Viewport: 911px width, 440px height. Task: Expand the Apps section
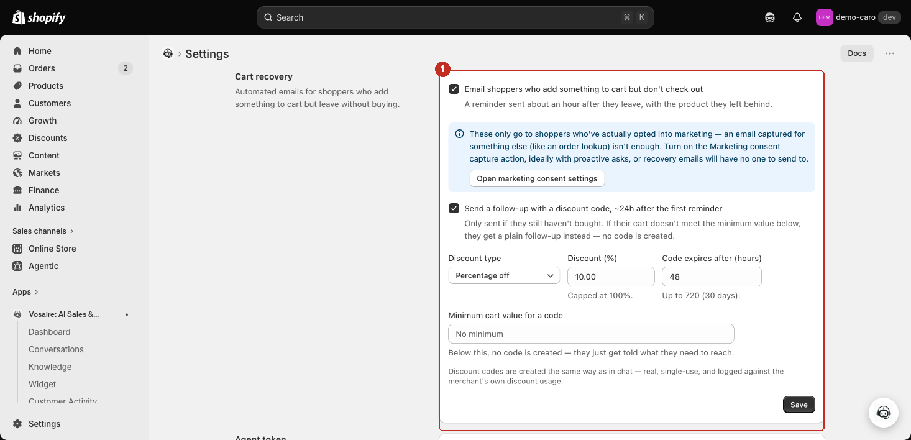25,292
